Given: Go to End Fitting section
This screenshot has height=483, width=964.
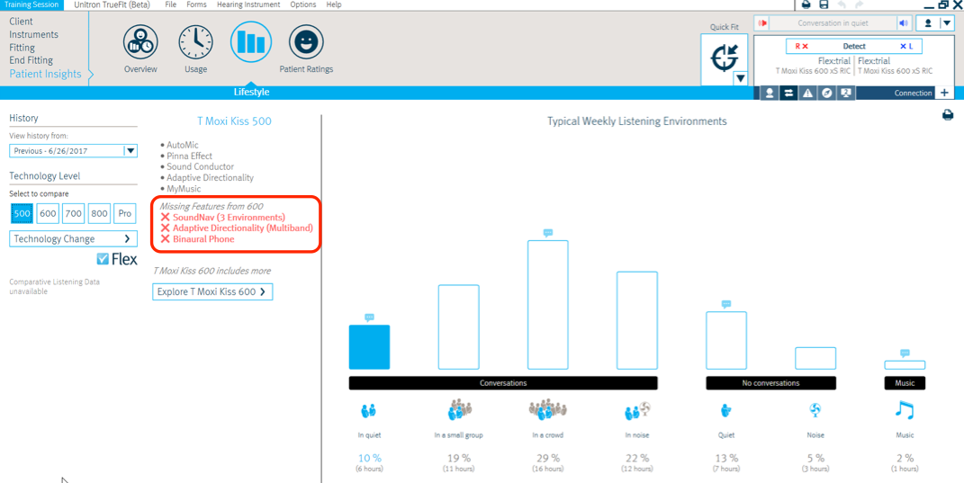Looking at the screenshot, I should point(31,60).
